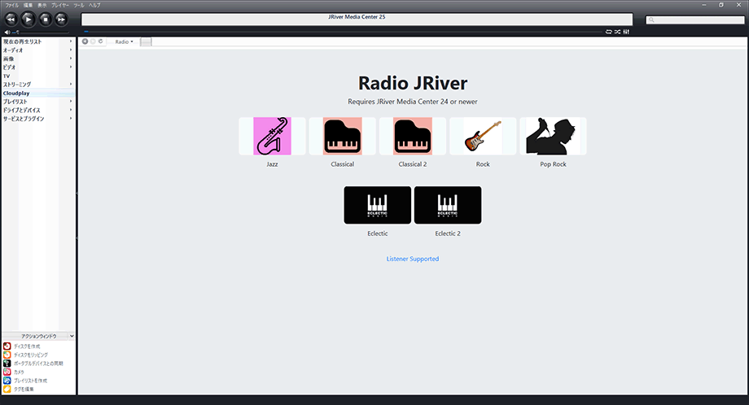Toggle shuffle mode icon
Viewport: 749px width, 405px height.
pyautogui.click(x=617, y=32)
